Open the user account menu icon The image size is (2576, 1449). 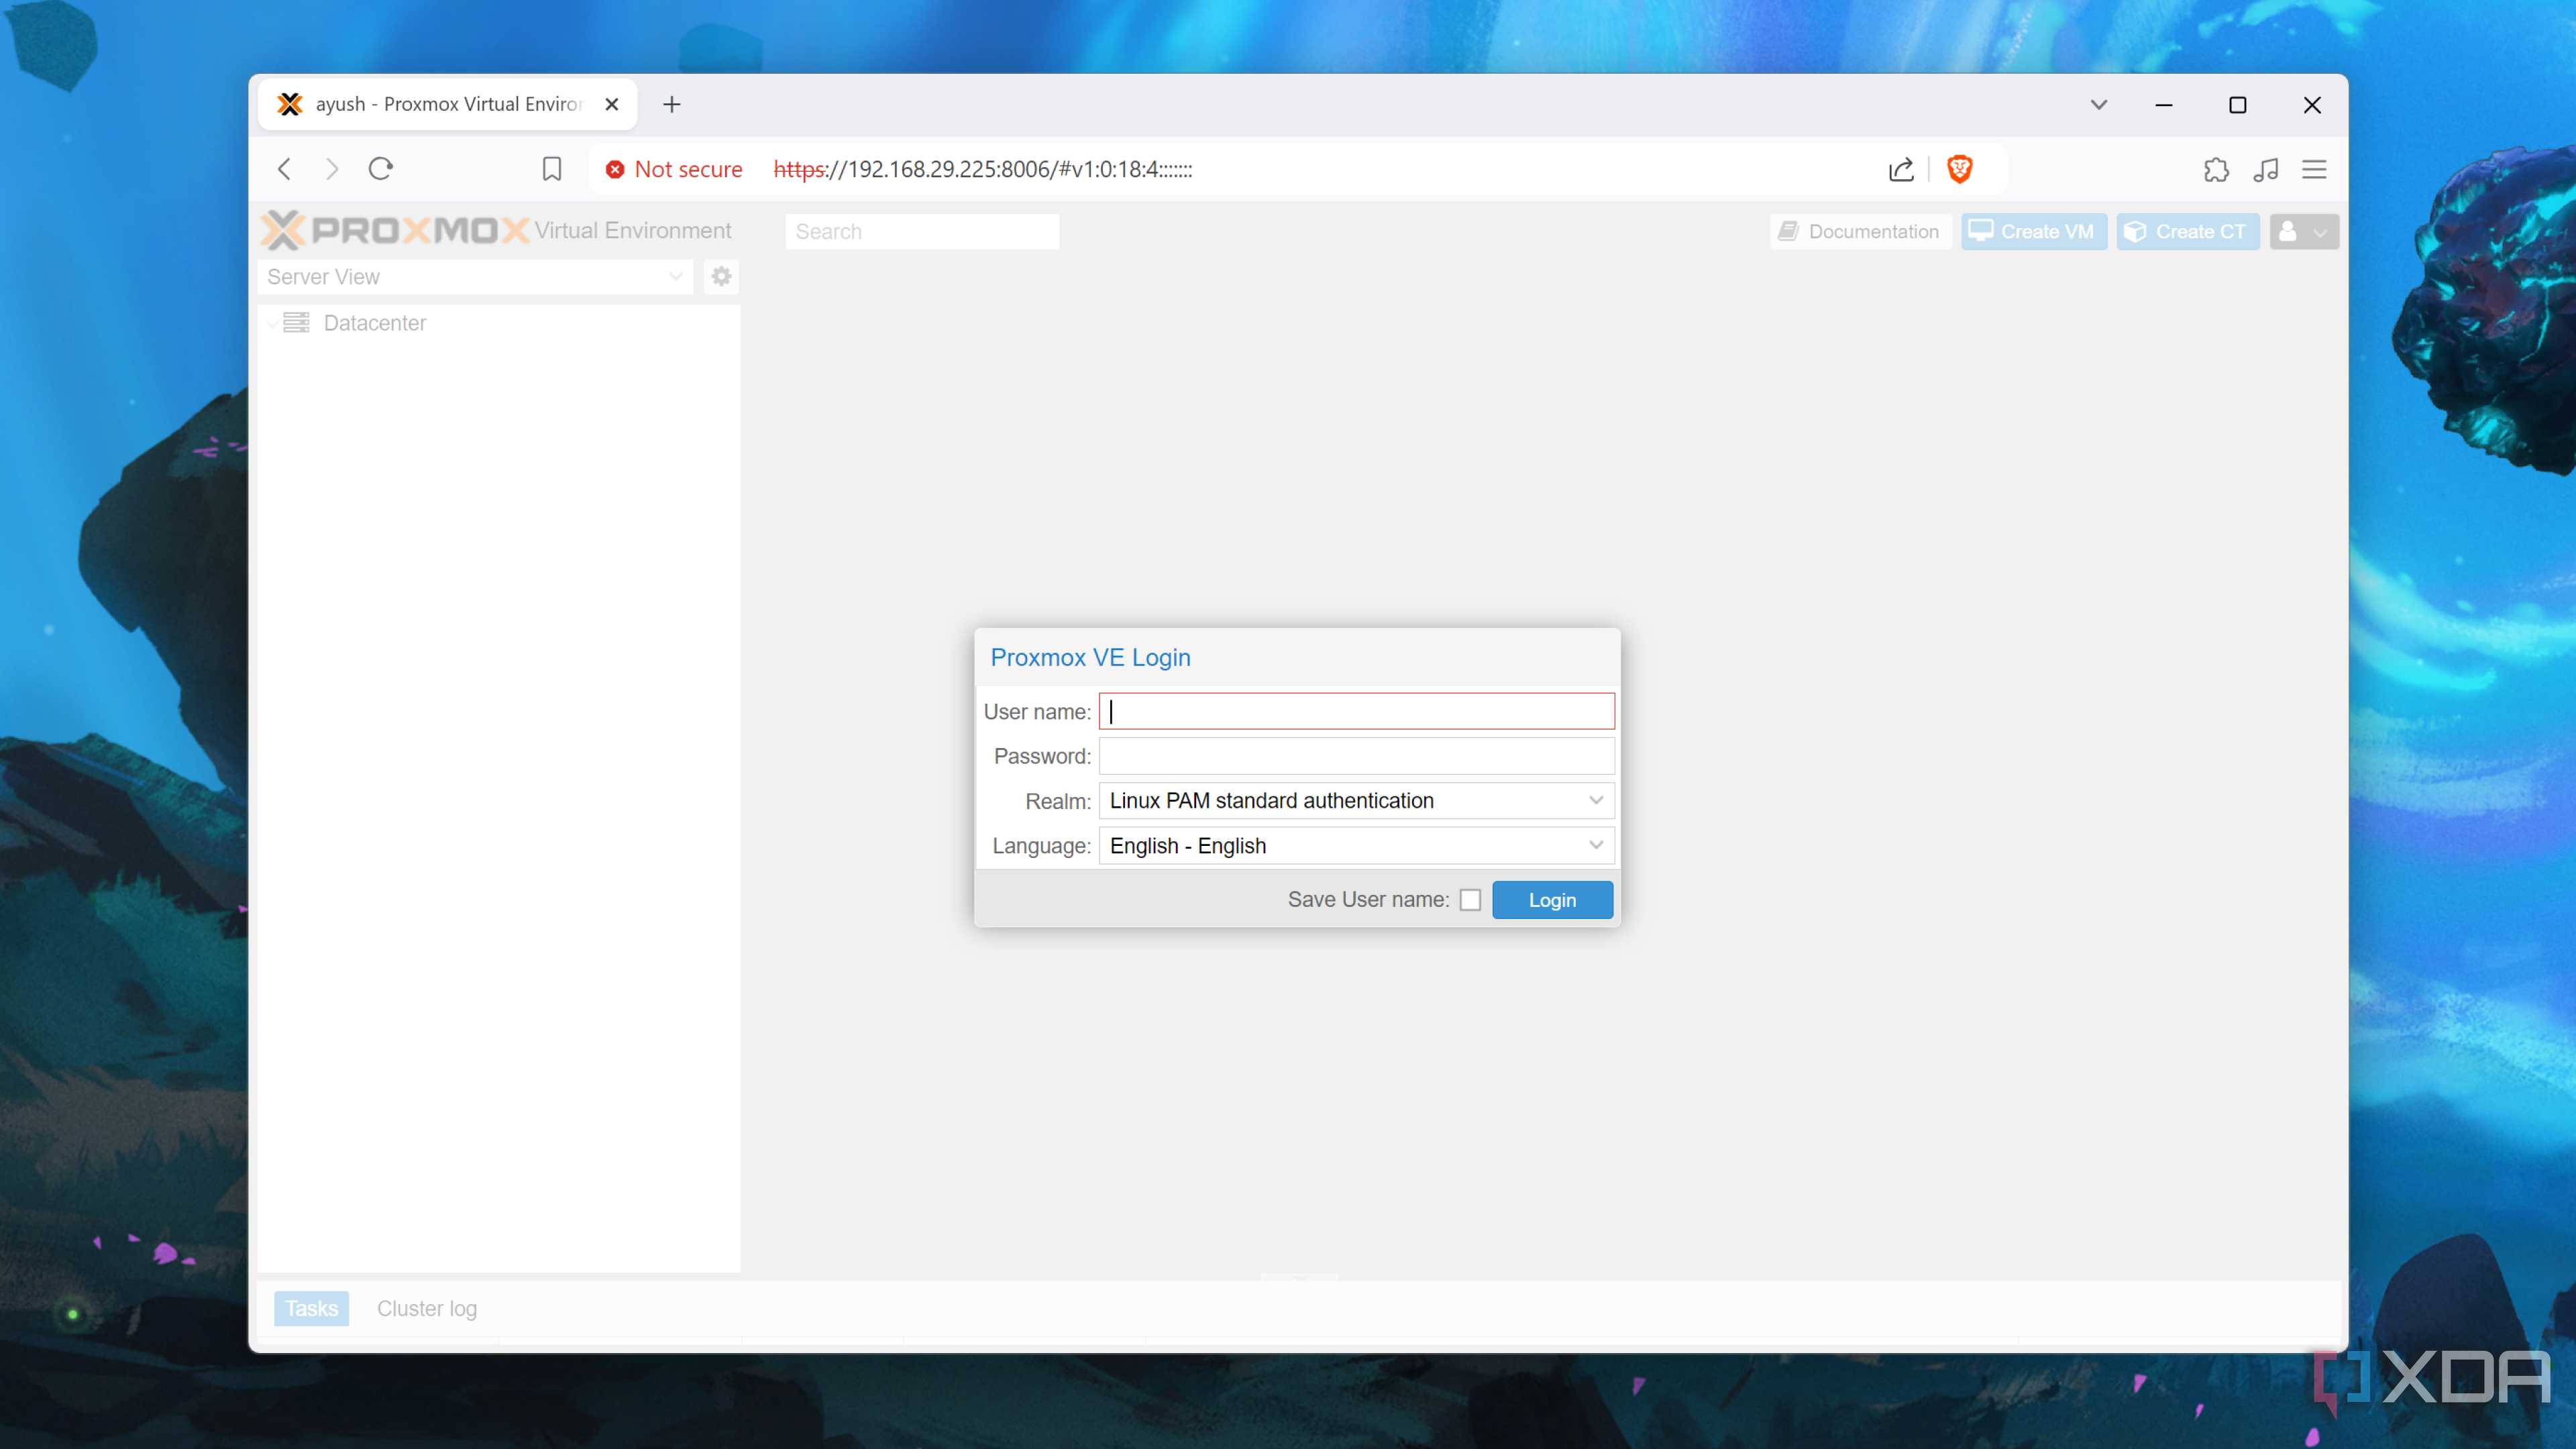2303,231
